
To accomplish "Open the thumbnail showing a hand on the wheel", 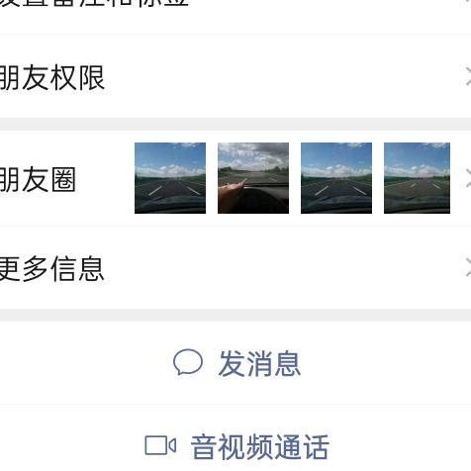I will pyautogui.click(x=253, y=178).
